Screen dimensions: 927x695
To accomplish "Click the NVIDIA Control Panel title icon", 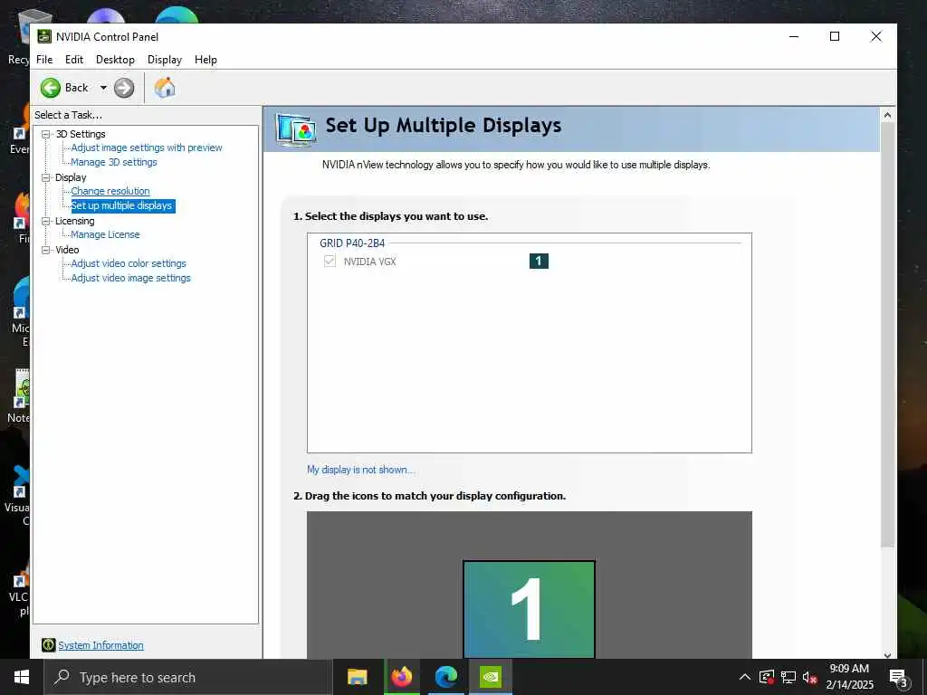I will click(x=44, y=36).
